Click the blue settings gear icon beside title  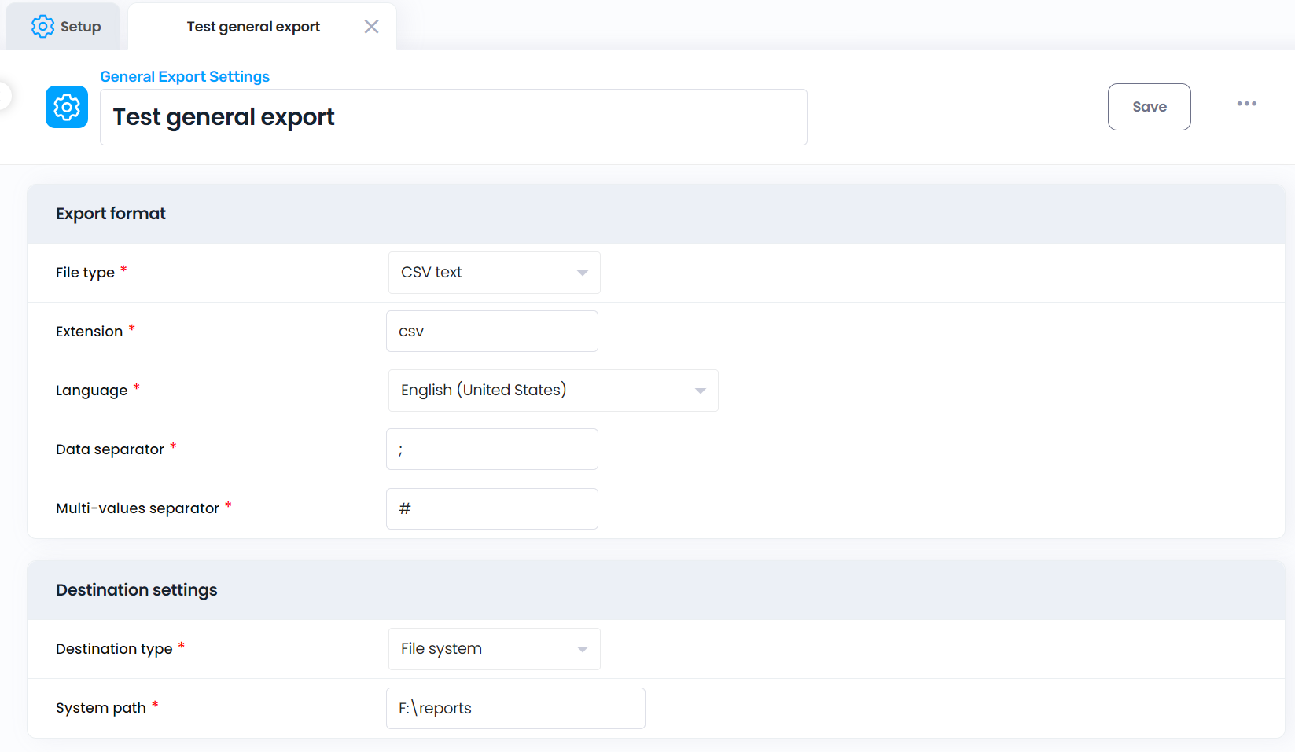pyautogui.click(x=67, y=107)
